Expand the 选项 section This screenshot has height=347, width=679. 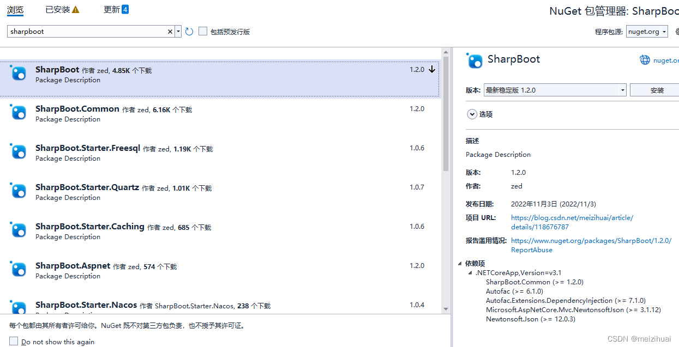(472, 114)
